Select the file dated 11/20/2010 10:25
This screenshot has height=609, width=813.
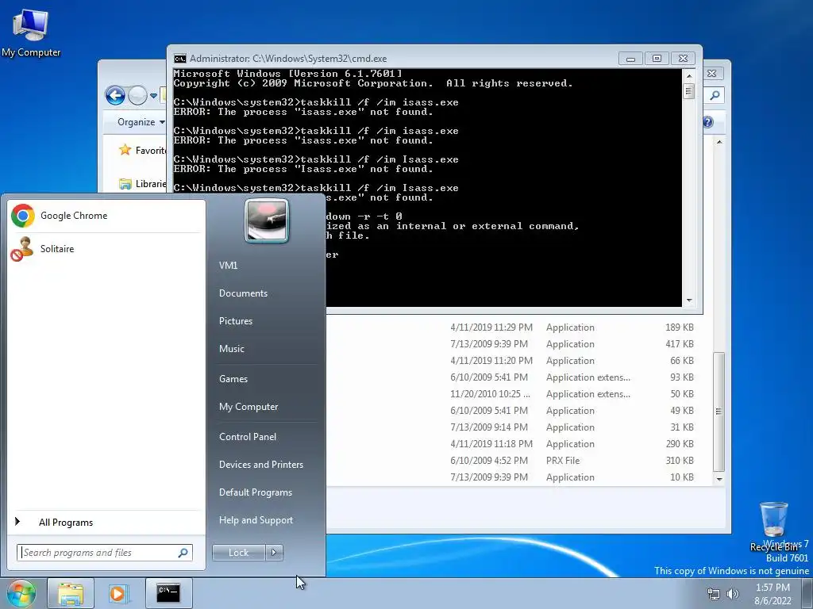pos(518,393)
